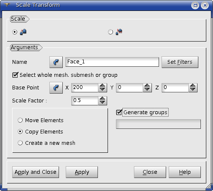Select the Copy Elements radio button

click(20, 131)
